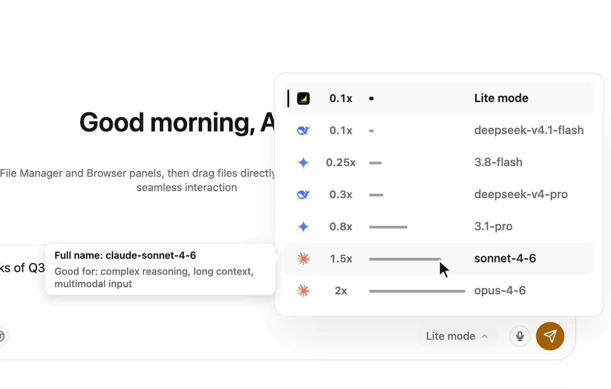Send the message with the paper-plane button
The image size is (611, 389).
tap(550, 336)
